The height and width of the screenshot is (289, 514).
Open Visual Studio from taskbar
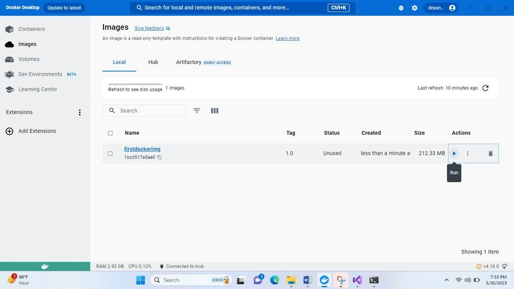coord(357,280)
